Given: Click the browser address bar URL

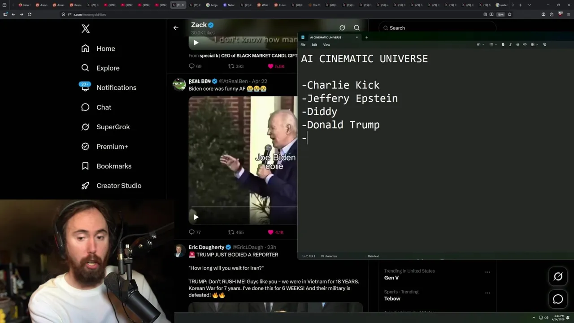Looking at the screenshot, I should [x=90, y=14].
